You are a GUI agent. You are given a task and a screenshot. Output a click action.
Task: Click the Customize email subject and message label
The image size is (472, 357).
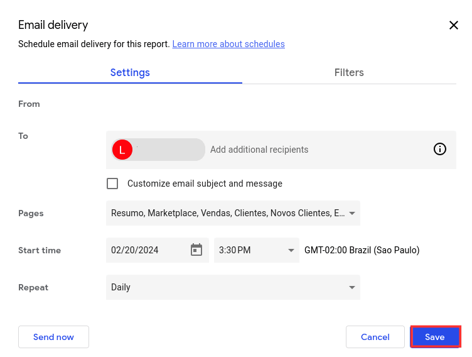(205, 184)
